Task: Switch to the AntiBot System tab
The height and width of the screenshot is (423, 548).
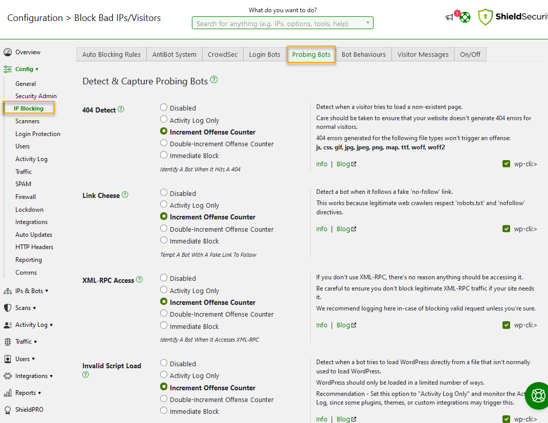Action: (x=174, y=54)
